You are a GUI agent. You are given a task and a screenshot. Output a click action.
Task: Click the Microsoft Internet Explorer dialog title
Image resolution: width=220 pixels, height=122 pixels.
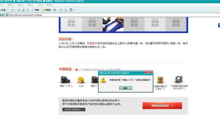pos(114,73)
